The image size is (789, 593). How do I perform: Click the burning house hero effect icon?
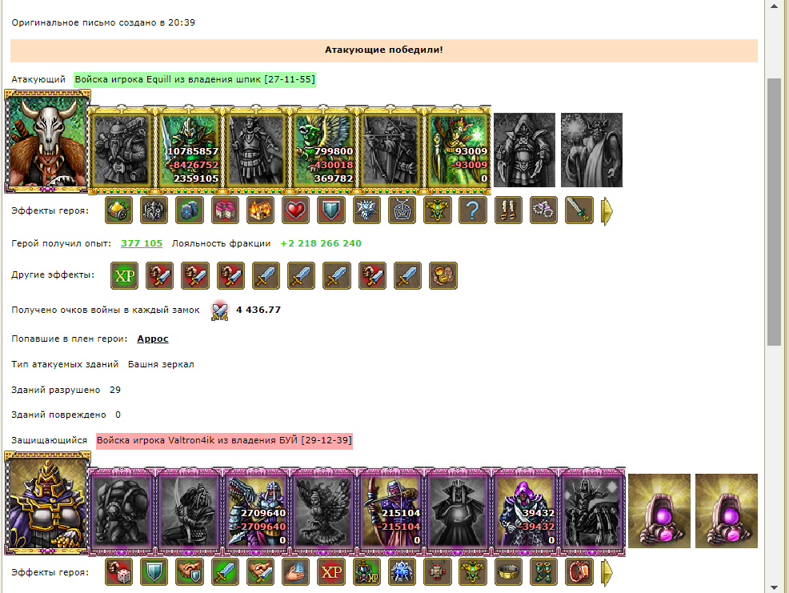coord(261,210)
